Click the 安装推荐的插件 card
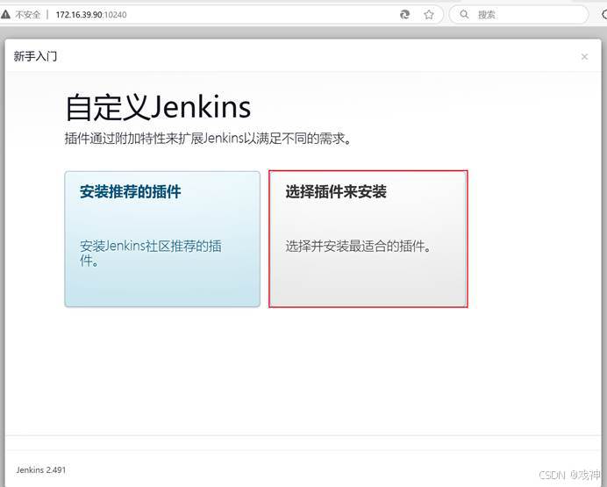The image size is (607, 487). click(162, 239)
